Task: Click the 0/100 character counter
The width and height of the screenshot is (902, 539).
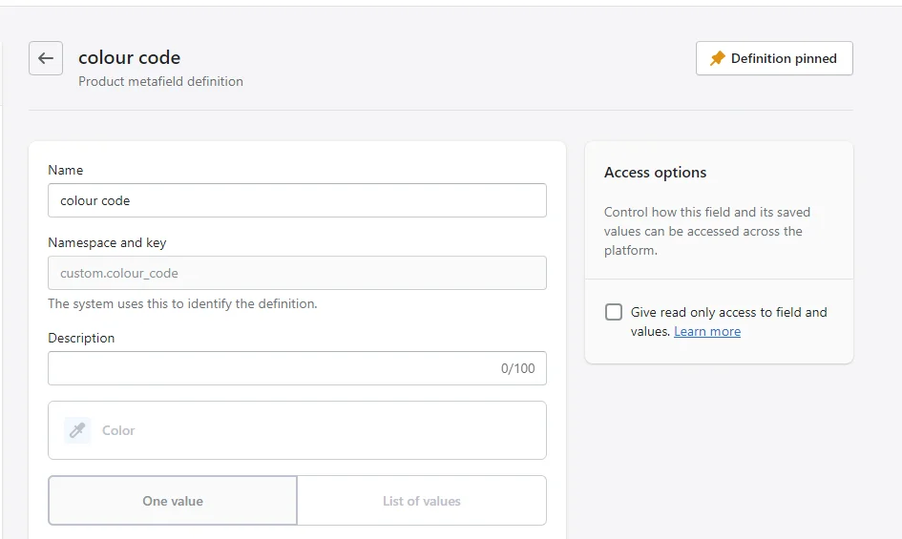Action: coord(517,368)
